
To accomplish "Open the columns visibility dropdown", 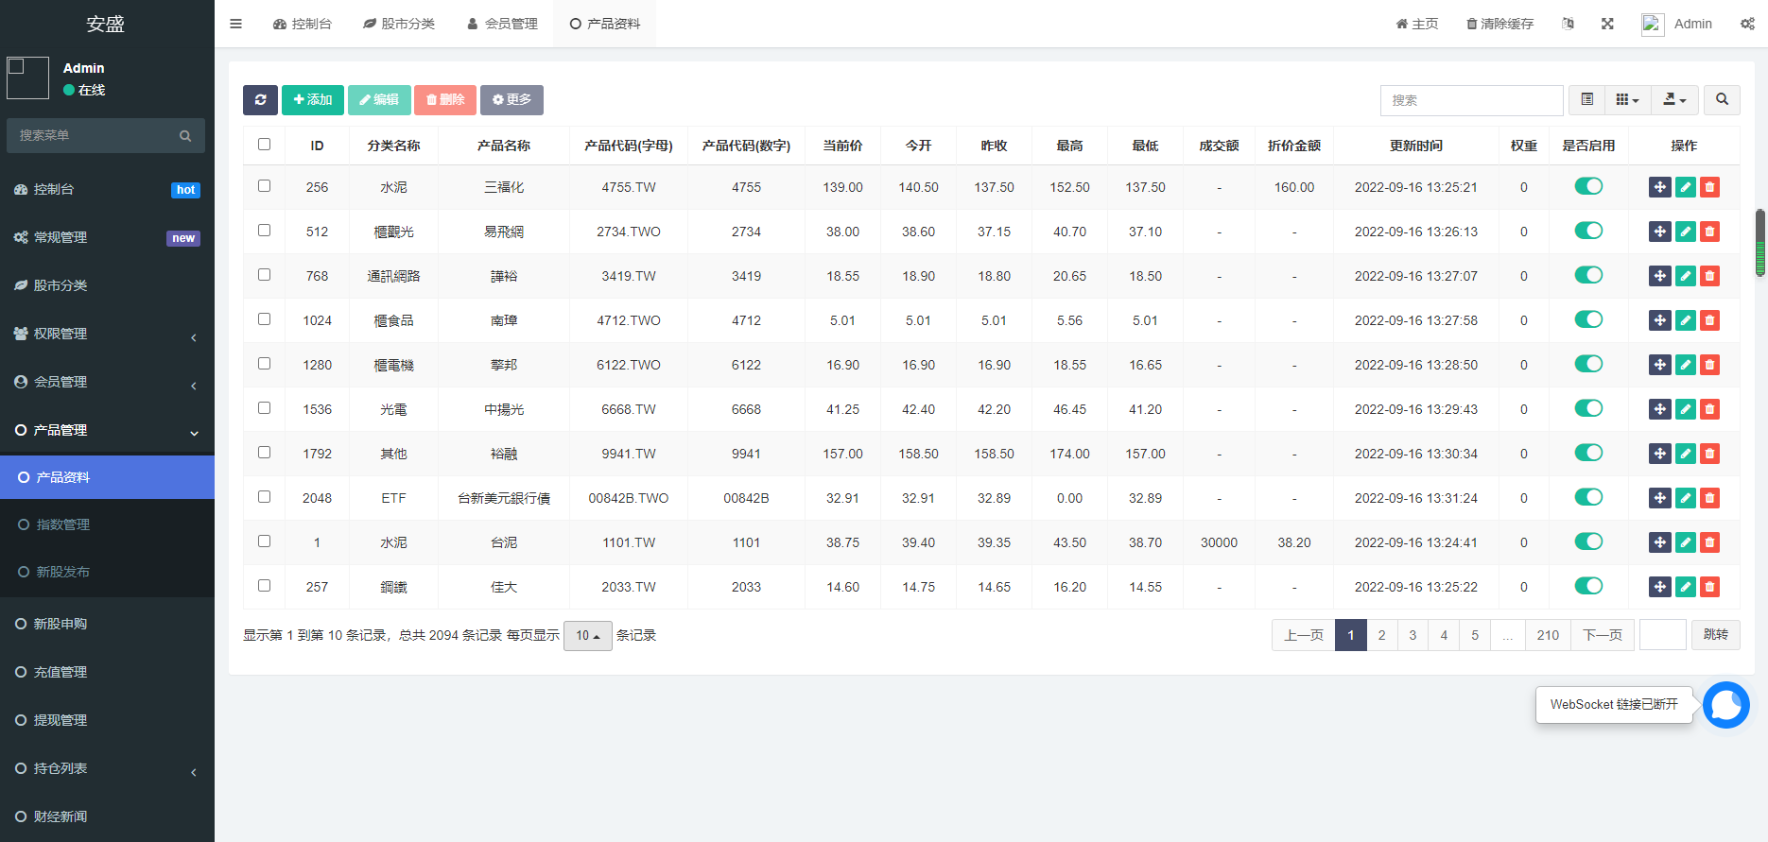I will [x=1626, y=100].
